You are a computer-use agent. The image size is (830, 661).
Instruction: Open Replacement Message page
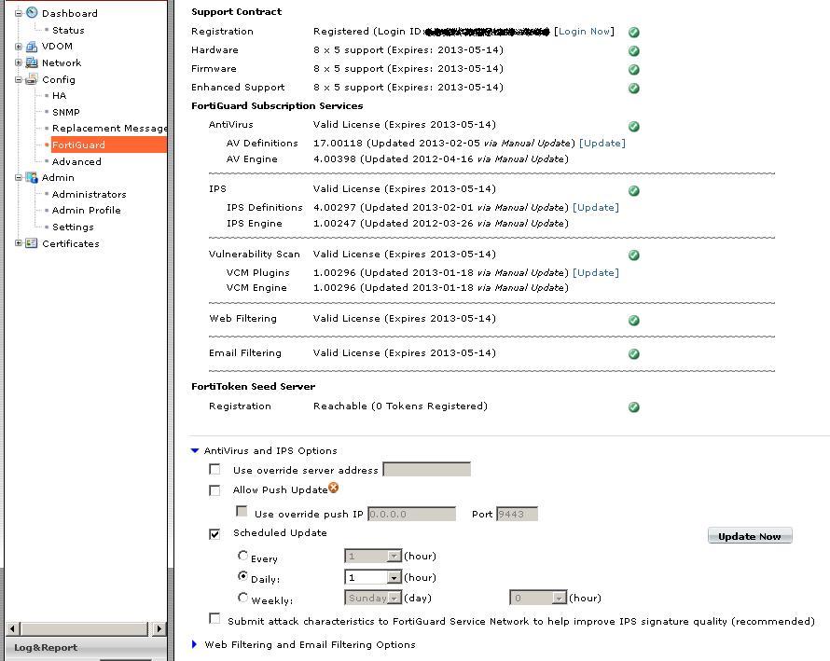pyautogui.click(x=109, y=128)
